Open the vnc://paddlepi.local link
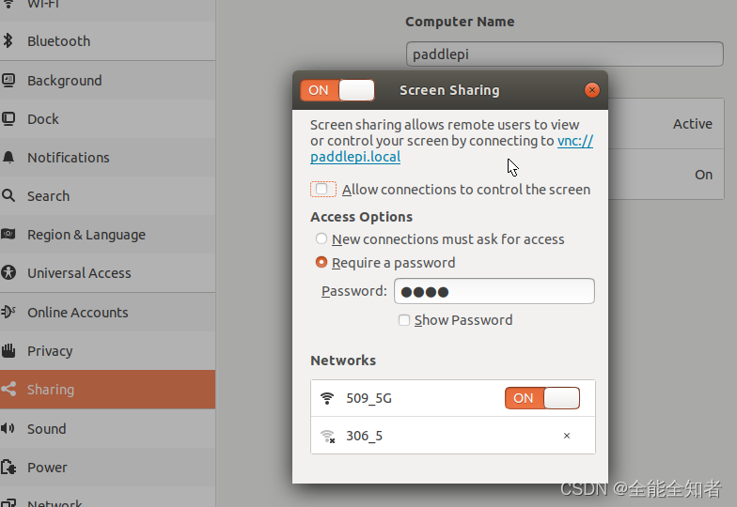 point(355,157)
